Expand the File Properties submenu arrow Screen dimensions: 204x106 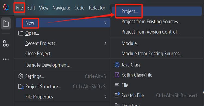pos(105,97)
